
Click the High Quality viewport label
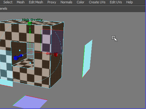(32, 19)
